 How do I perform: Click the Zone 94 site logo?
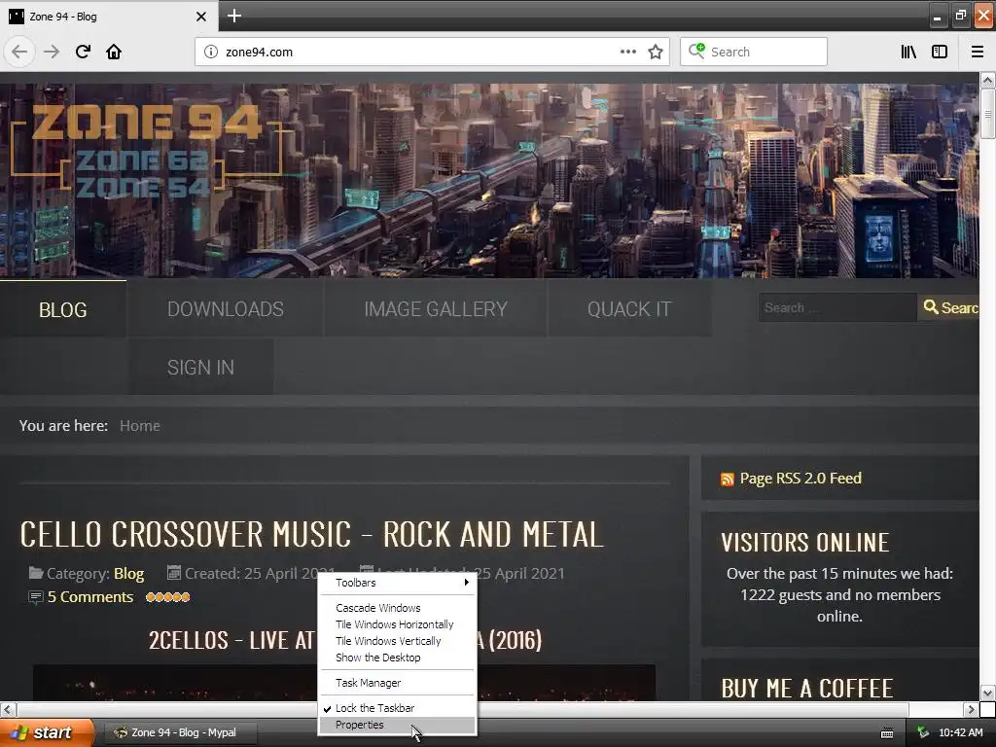pyautogui.click(x=146, y=151)
